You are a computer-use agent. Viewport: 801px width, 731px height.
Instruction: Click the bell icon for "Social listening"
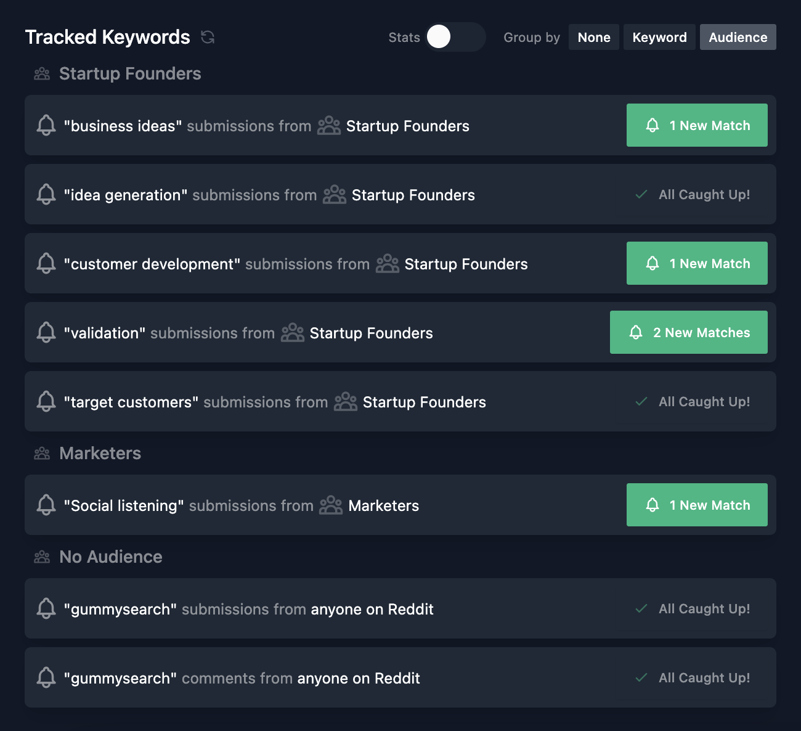coord(46,505)
